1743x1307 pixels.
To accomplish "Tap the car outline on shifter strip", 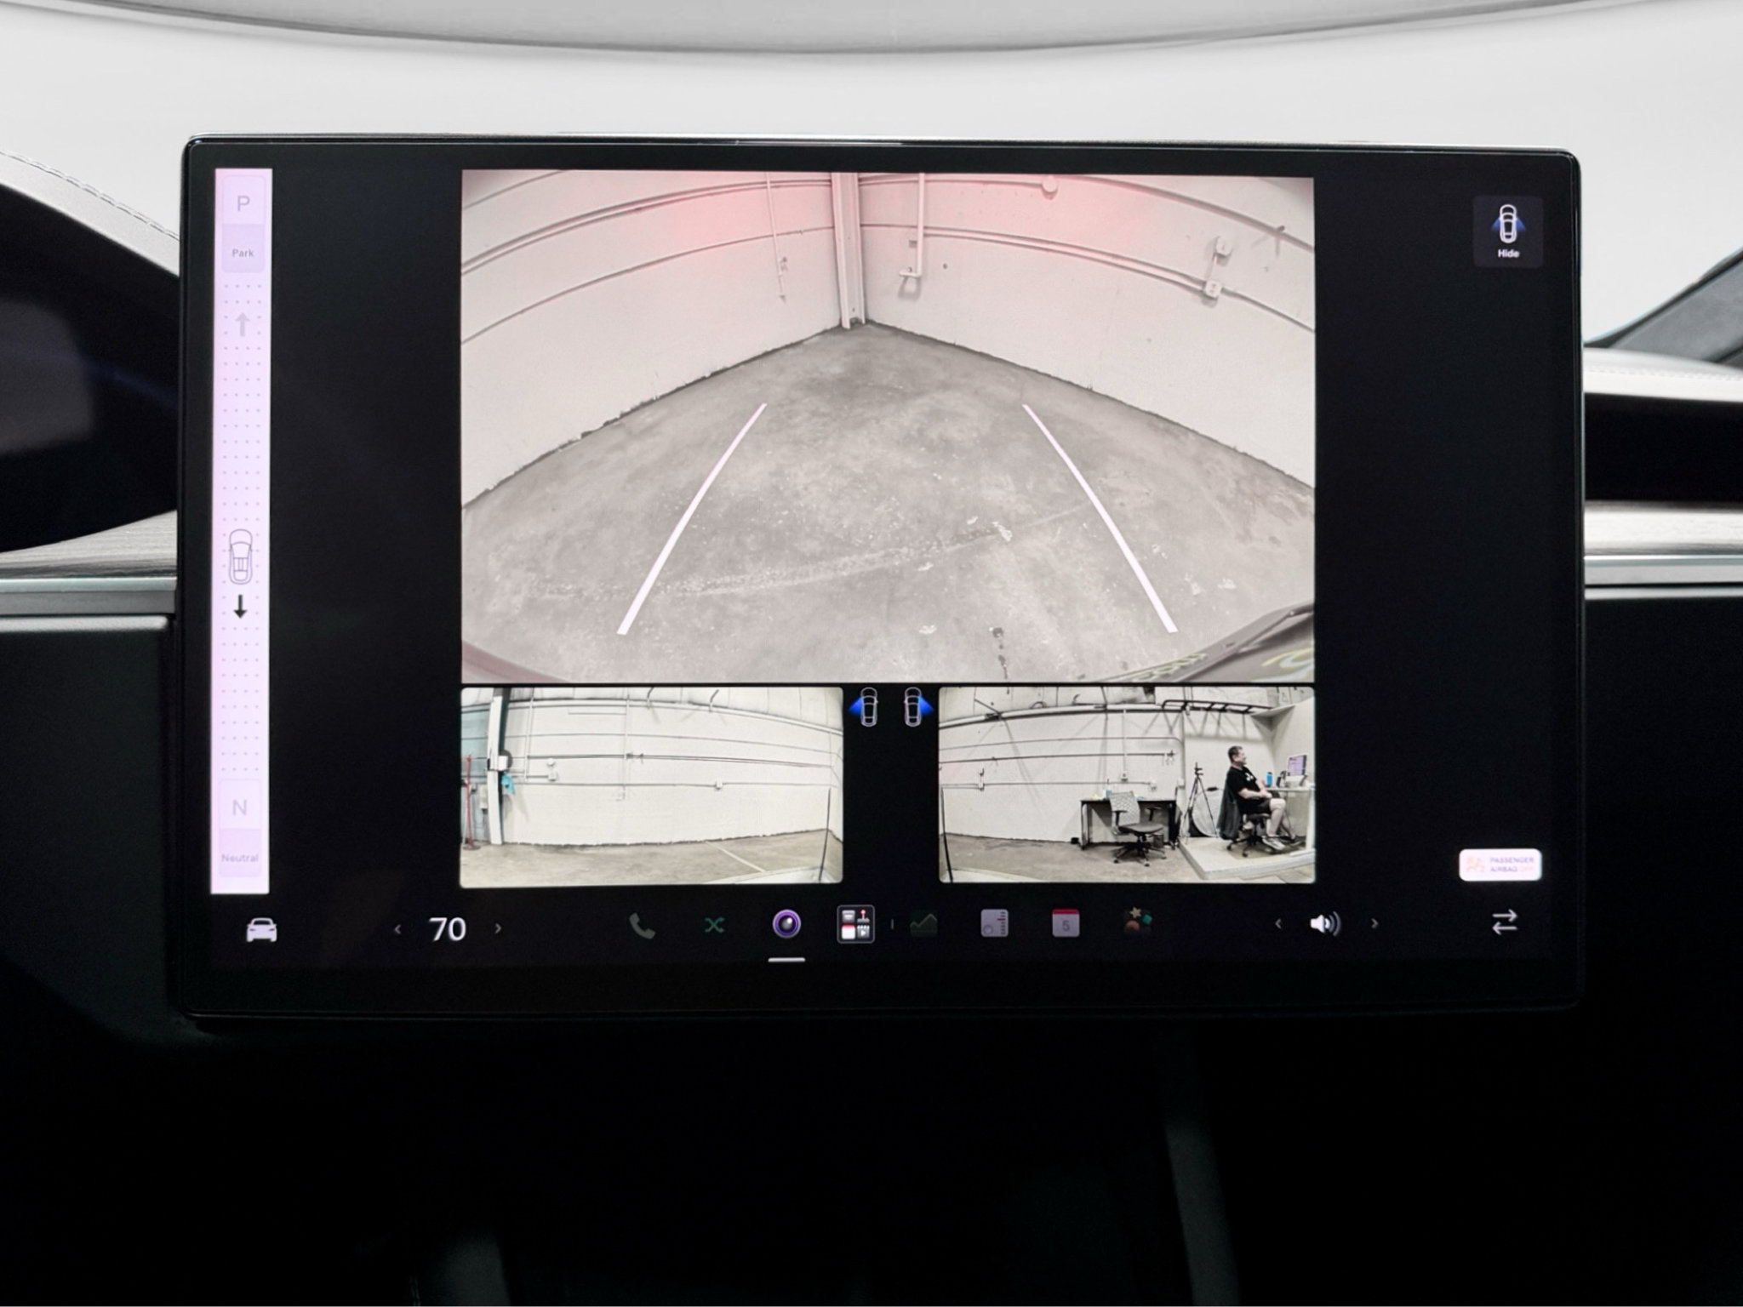I will point(241,556).
